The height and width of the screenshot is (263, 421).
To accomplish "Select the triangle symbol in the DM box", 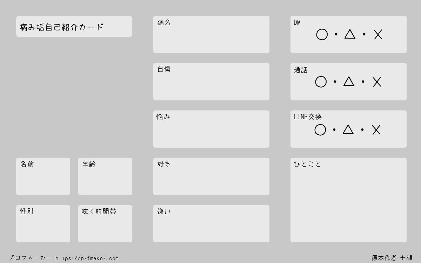I will click(350, 34).
